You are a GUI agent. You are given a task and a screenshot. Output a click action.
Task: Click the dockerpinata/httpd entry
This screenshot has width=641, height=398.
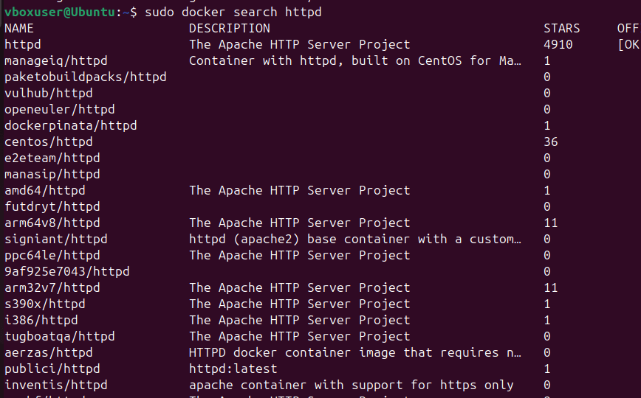(71, 125)
